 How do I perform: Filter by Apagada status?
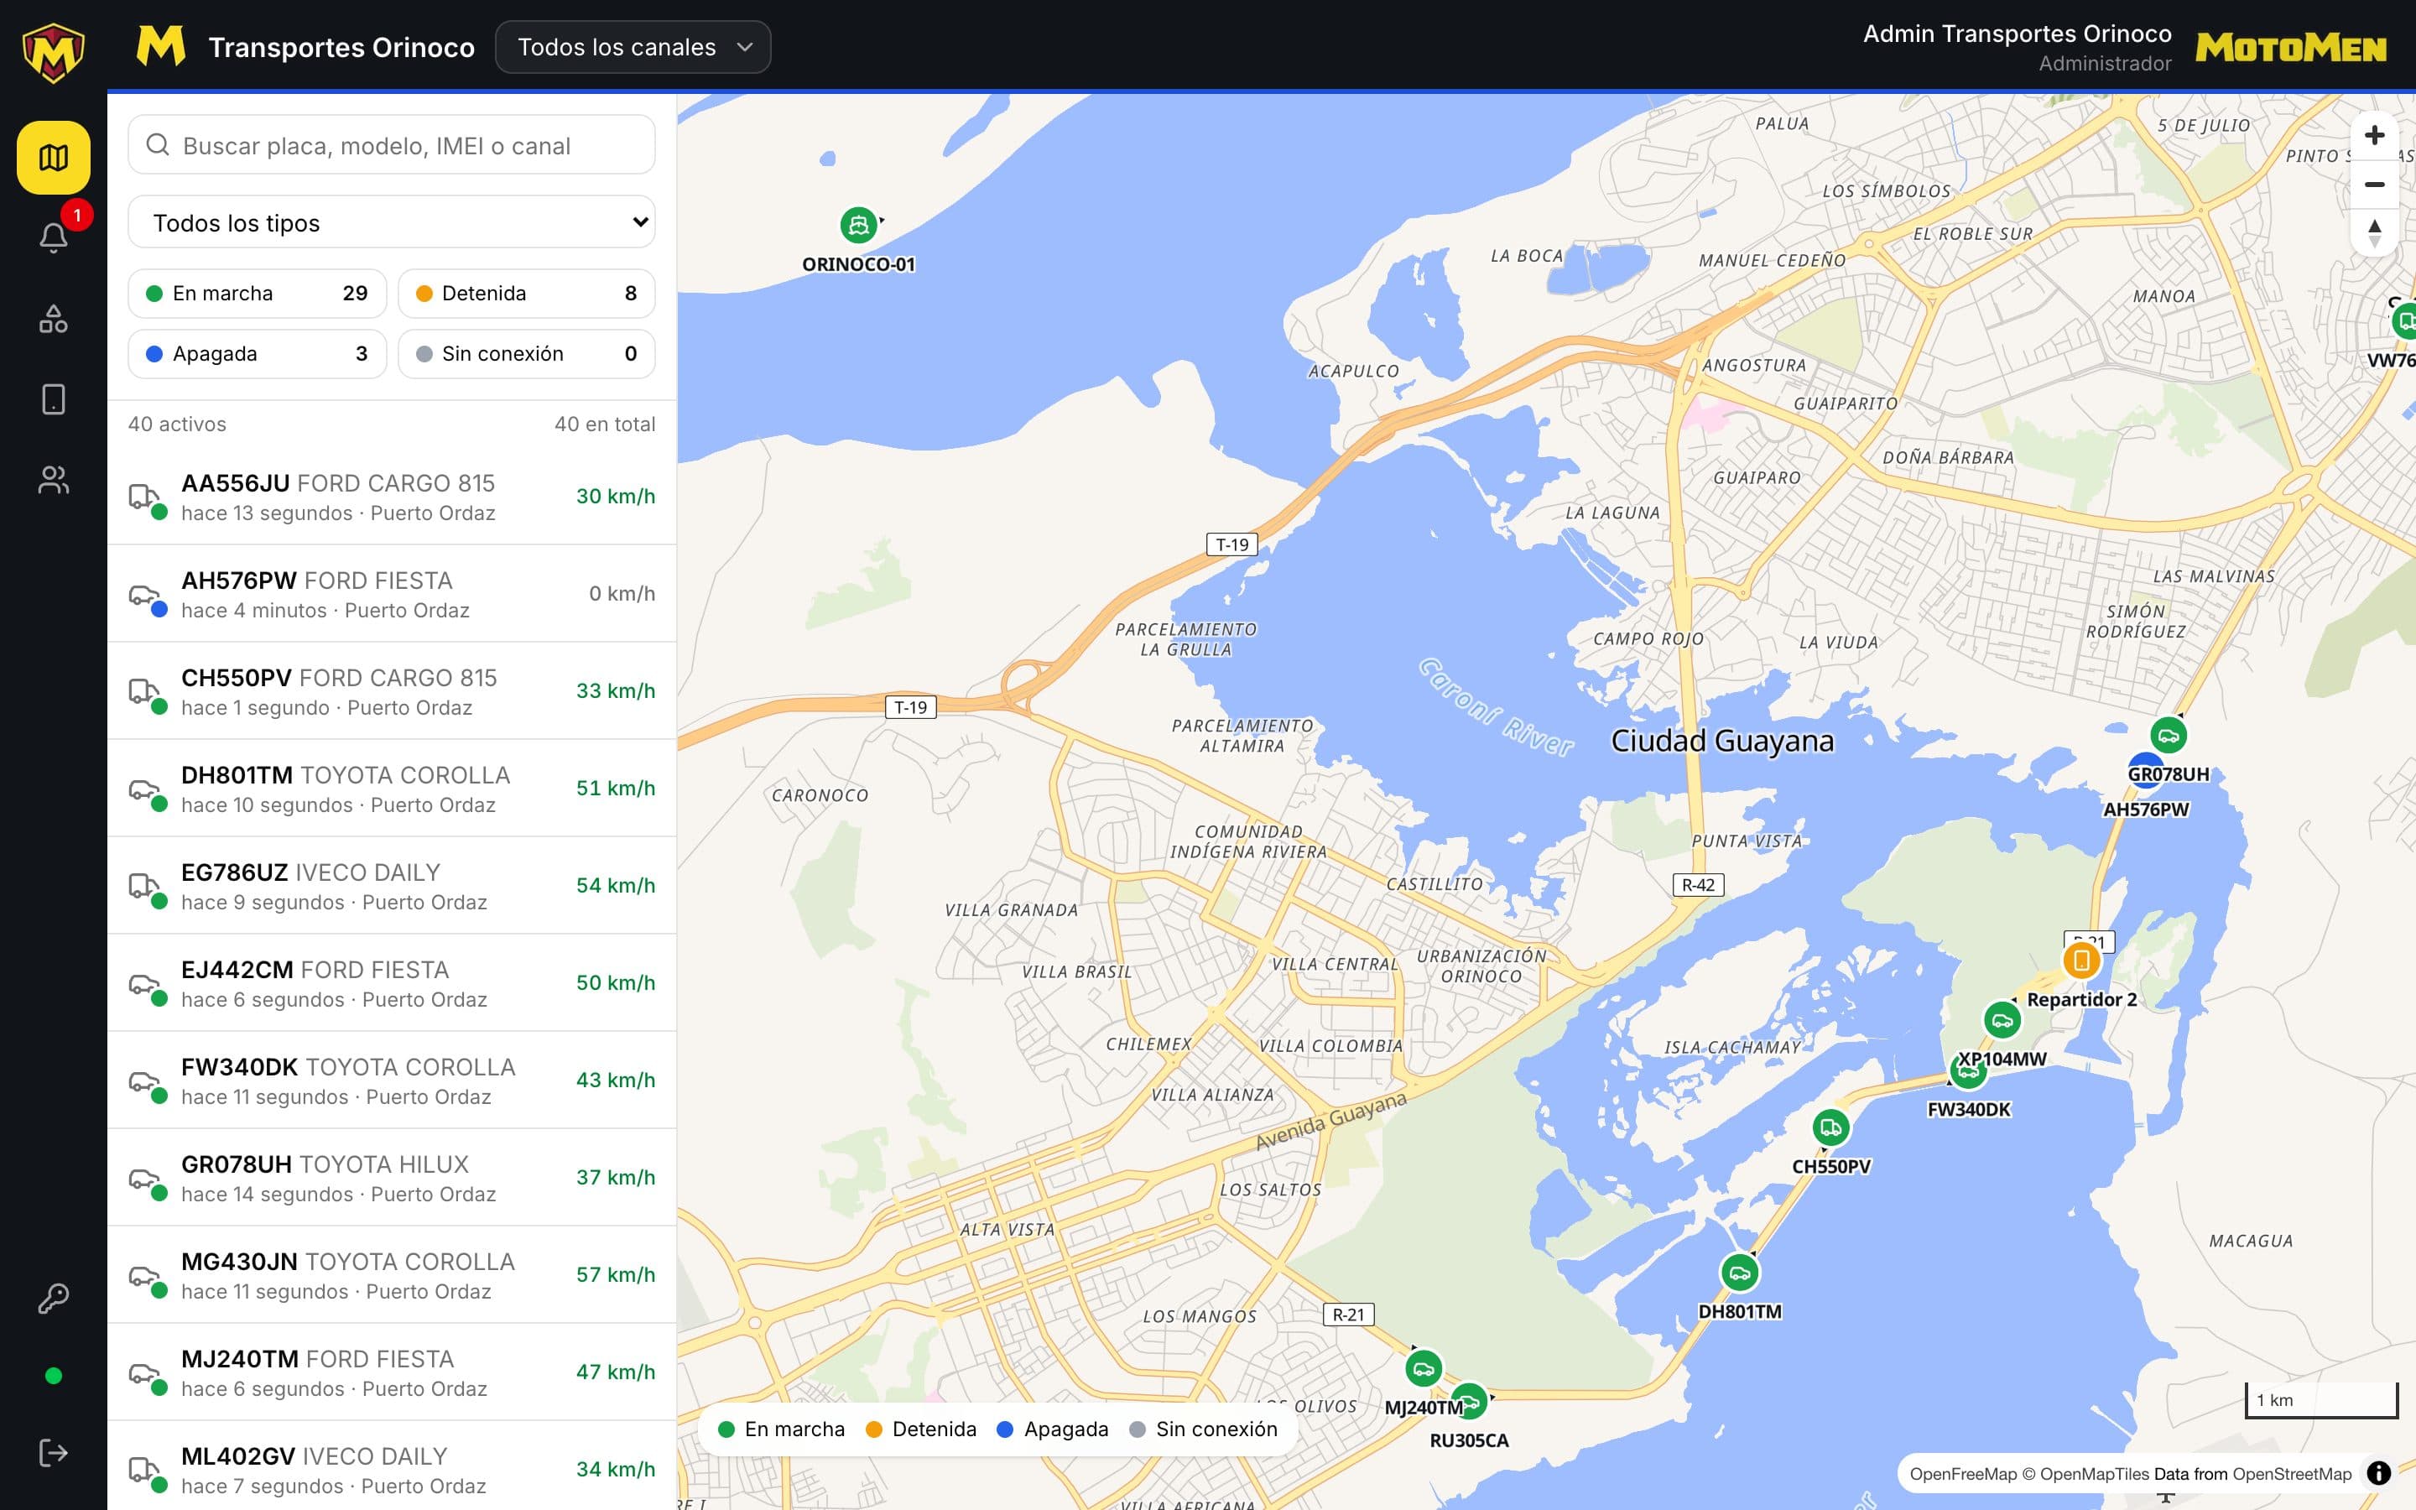tap(258, 353)
